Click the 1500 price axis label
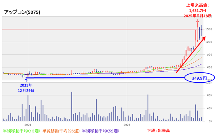Screen dimensions: 216x136 click(209, 29)
